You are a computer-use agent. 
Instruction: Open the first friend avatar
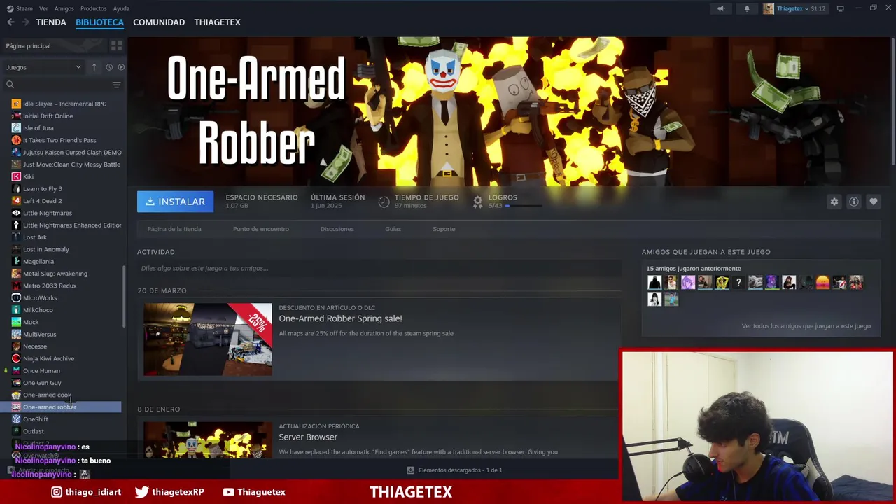tap(654, 283)
